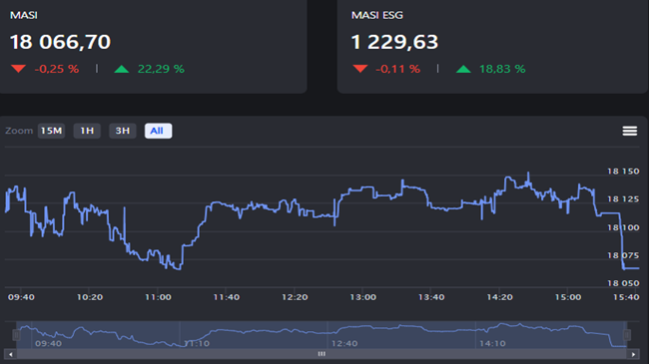The width and height of the screenshot is (649, 364).
Task: Click the navigator scrollbar right arrow
Action: [633, 354]
